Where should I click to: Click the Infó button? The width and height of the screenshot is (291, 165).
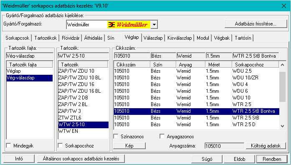[19, 159]
